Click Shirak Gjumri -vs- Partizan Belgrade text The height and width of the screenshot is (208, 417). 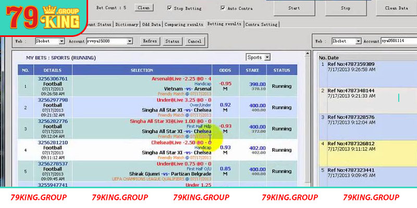pyautogui.click(x=170, y=174)
